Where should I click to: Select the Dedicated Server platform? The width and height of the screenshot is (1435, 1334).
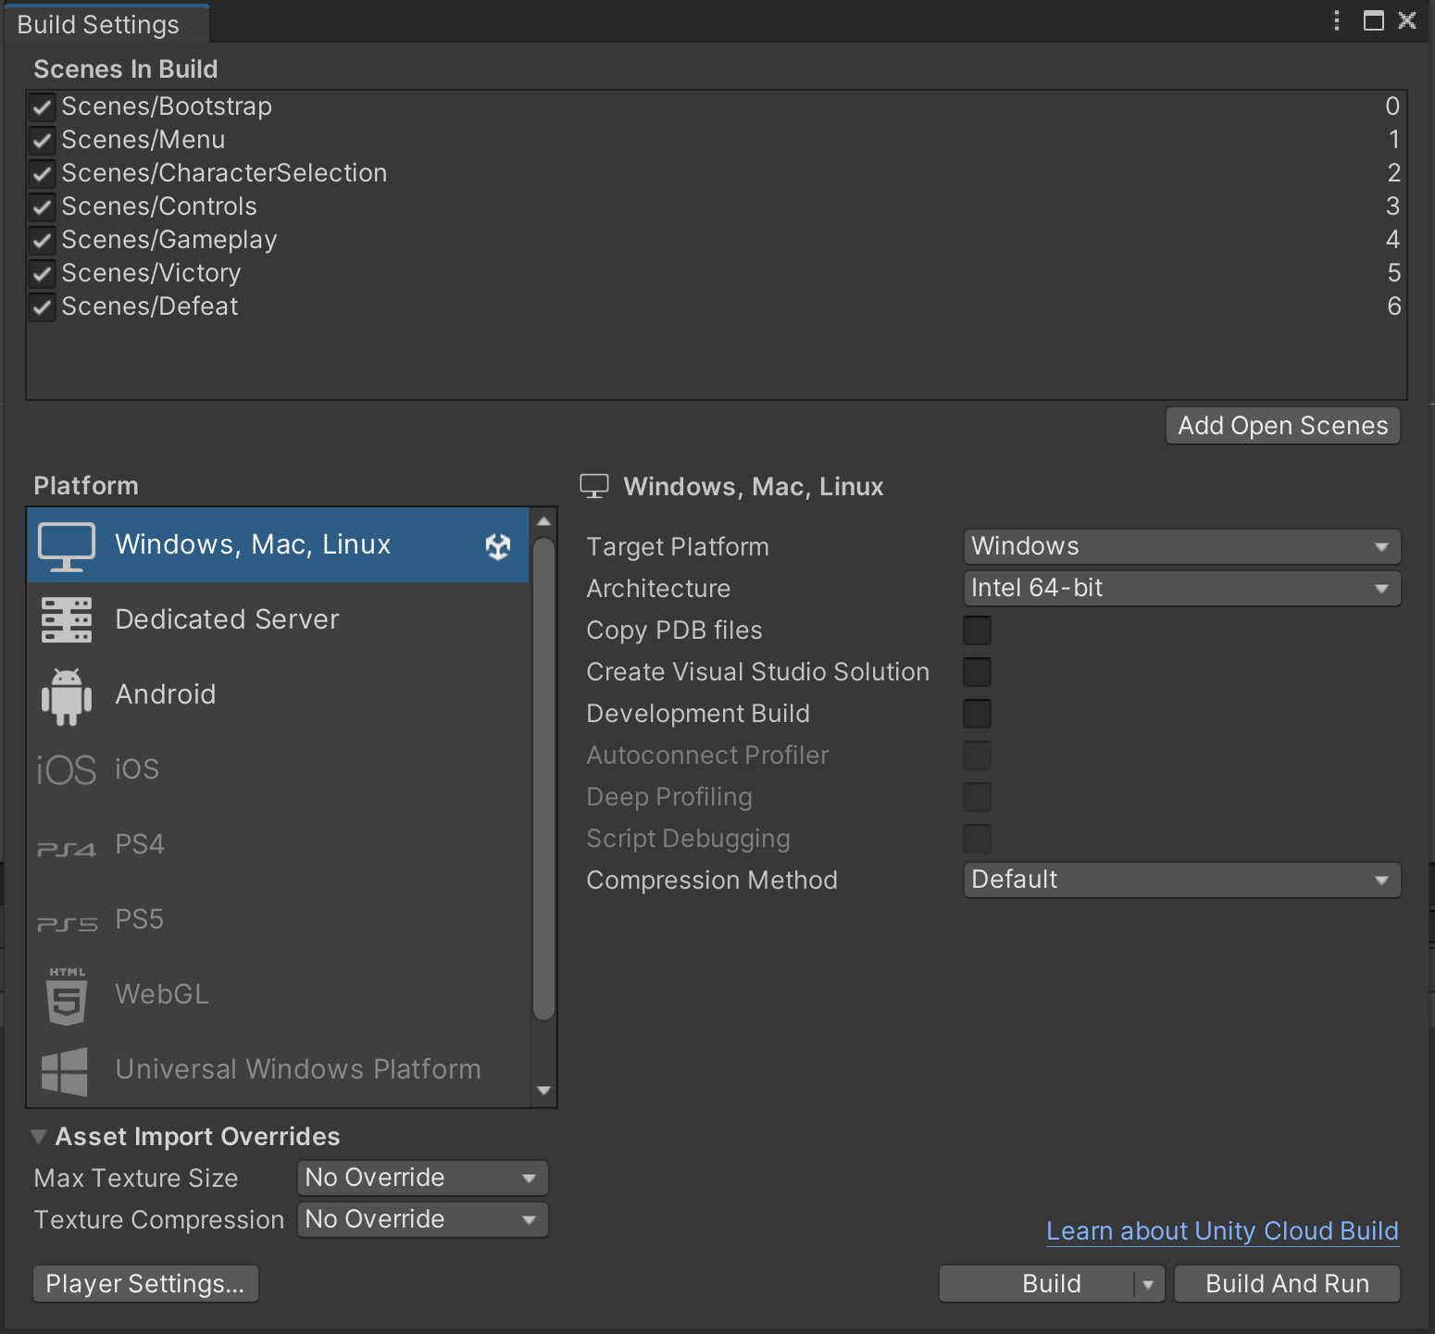pyautogui.click(x=278, y=620)
